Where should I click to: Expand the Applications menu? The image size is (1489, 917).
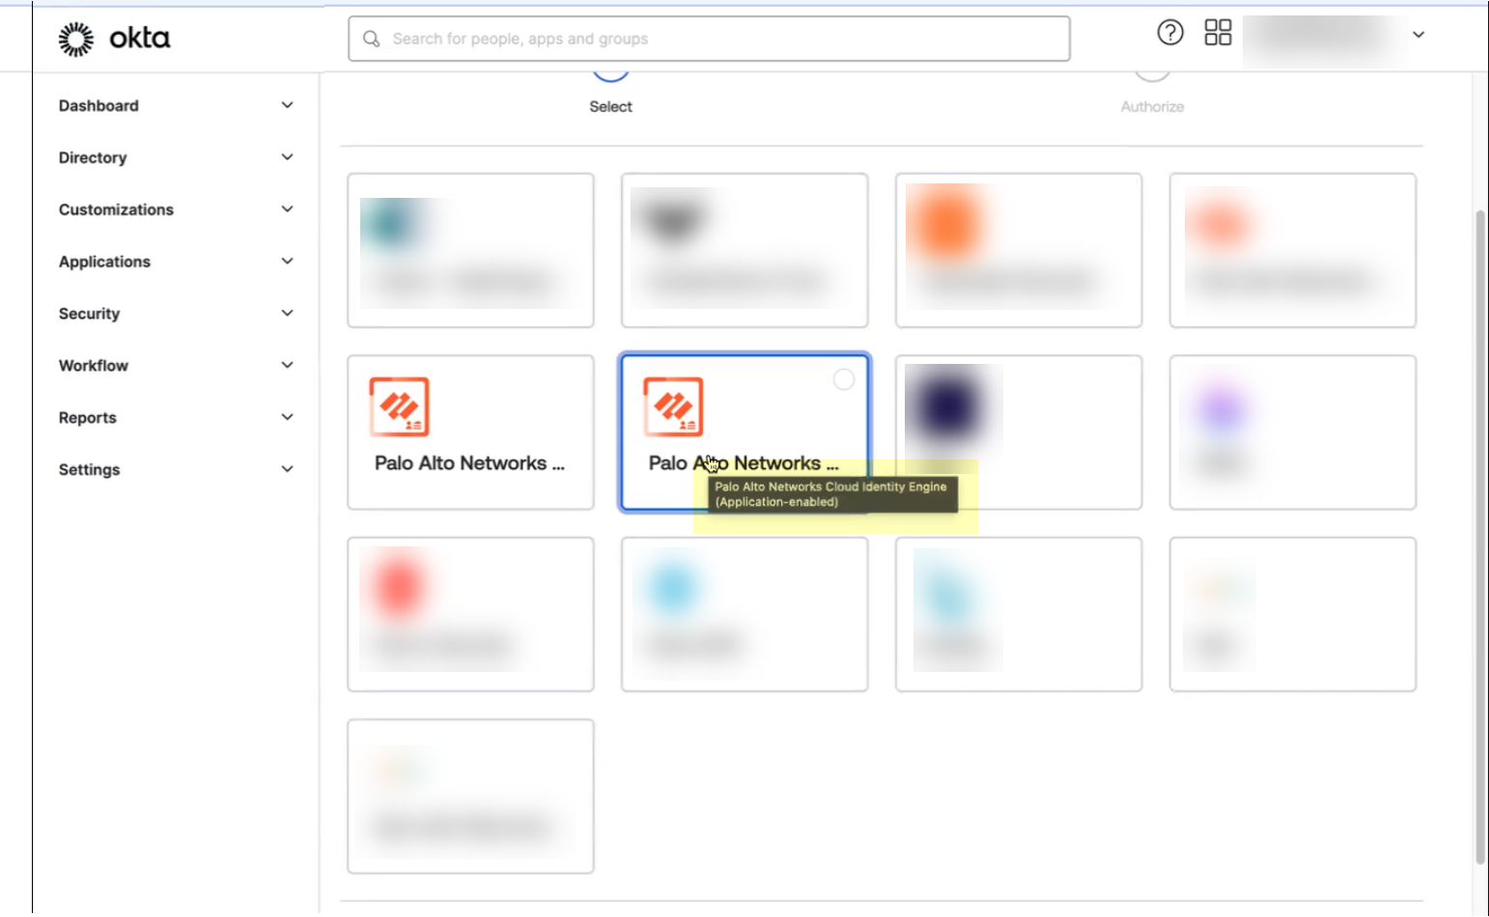pos(103,261)
